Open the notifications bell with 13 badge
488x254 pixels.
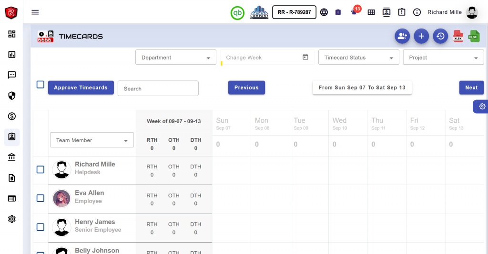click(x=354, y=12)
